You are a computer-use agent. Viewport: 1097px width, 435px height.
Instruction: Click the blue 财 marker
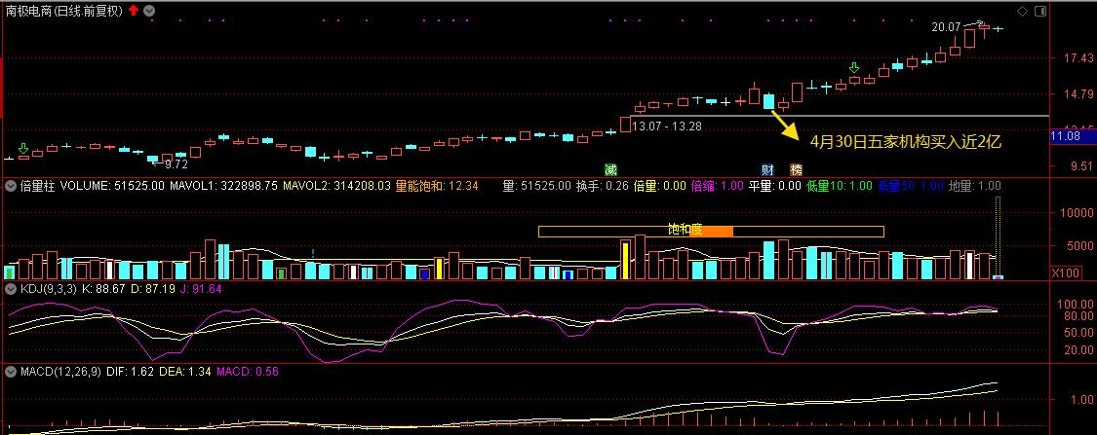coord(767,169)
